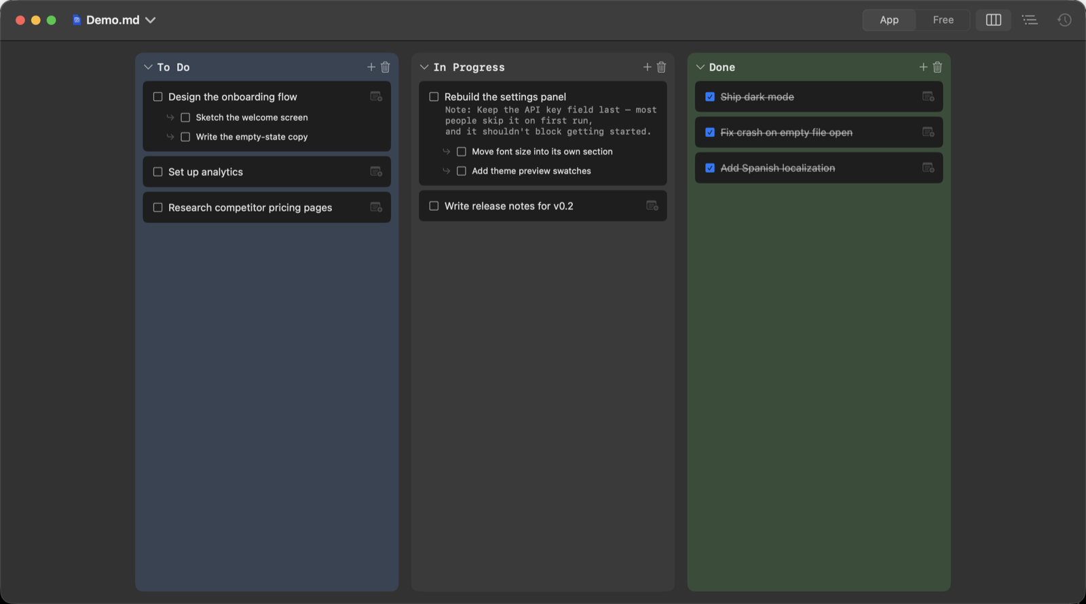Uncheck the Ship dark mode task
Viewport: 1086px width, 604px height.
pos(710,97)
